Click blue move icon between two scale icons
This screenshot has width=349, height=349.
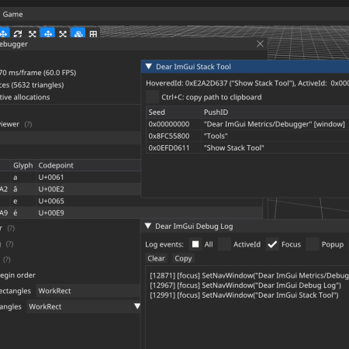(x=48, y=33)
